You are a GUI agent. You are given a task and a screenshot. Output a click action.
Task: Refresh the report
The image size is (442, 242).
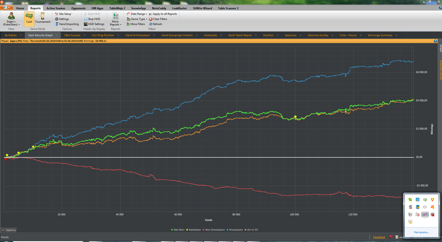(155, 24)
